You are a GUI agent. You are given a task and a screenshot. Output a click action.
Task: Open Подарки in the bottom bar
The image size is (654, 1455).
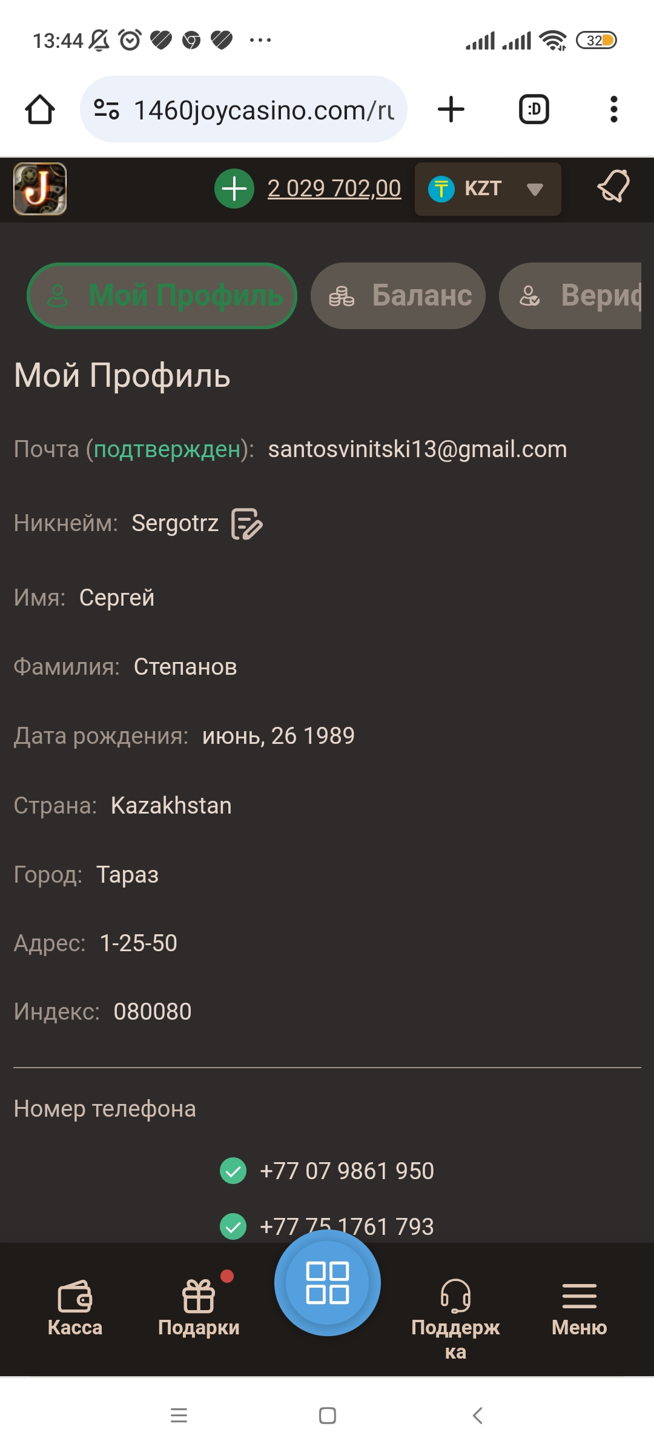[199, 1308]
